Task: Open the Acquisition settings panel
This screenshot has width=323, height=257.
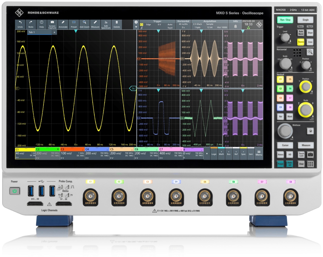Action: coord(210,24)
